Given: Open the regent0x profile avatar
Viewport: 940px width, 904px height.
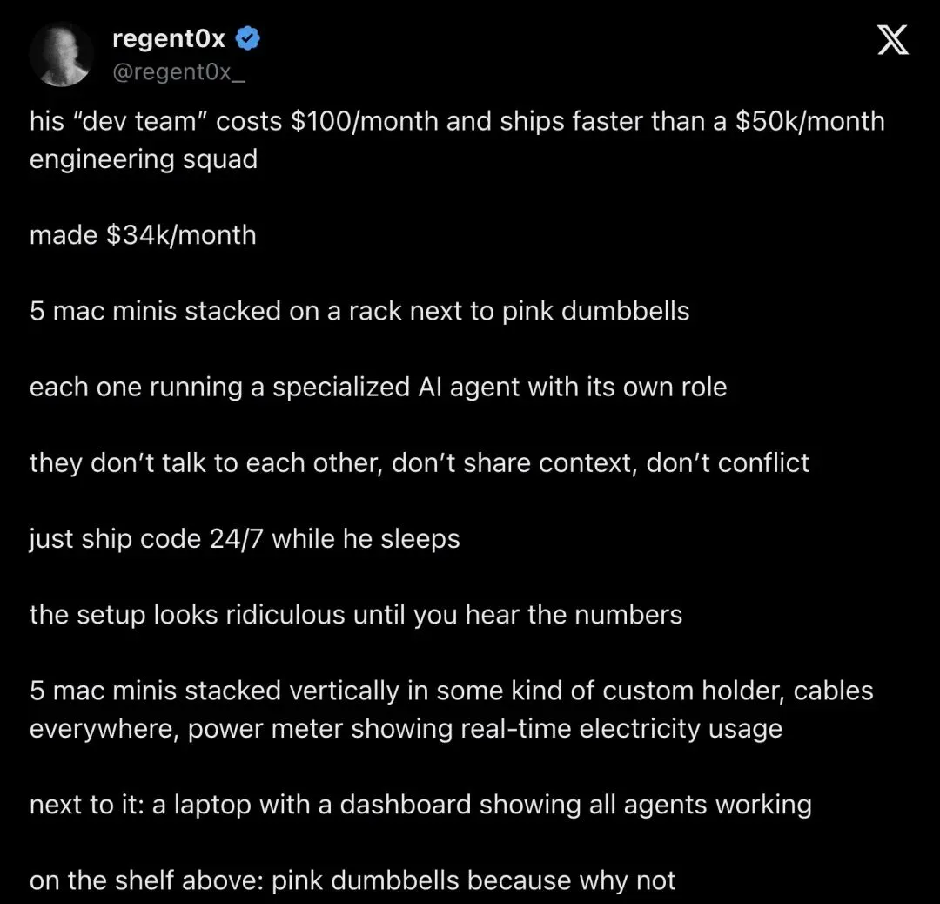Looking at the screenshot, I should click(x=61, y=54).
